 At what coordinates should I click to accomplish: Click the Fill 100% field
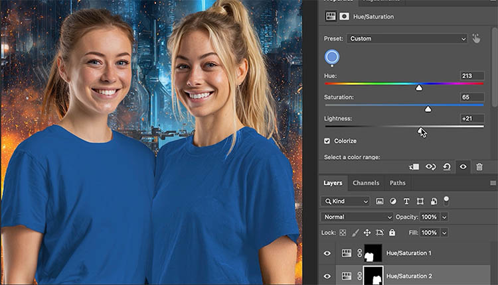point(430,233)
